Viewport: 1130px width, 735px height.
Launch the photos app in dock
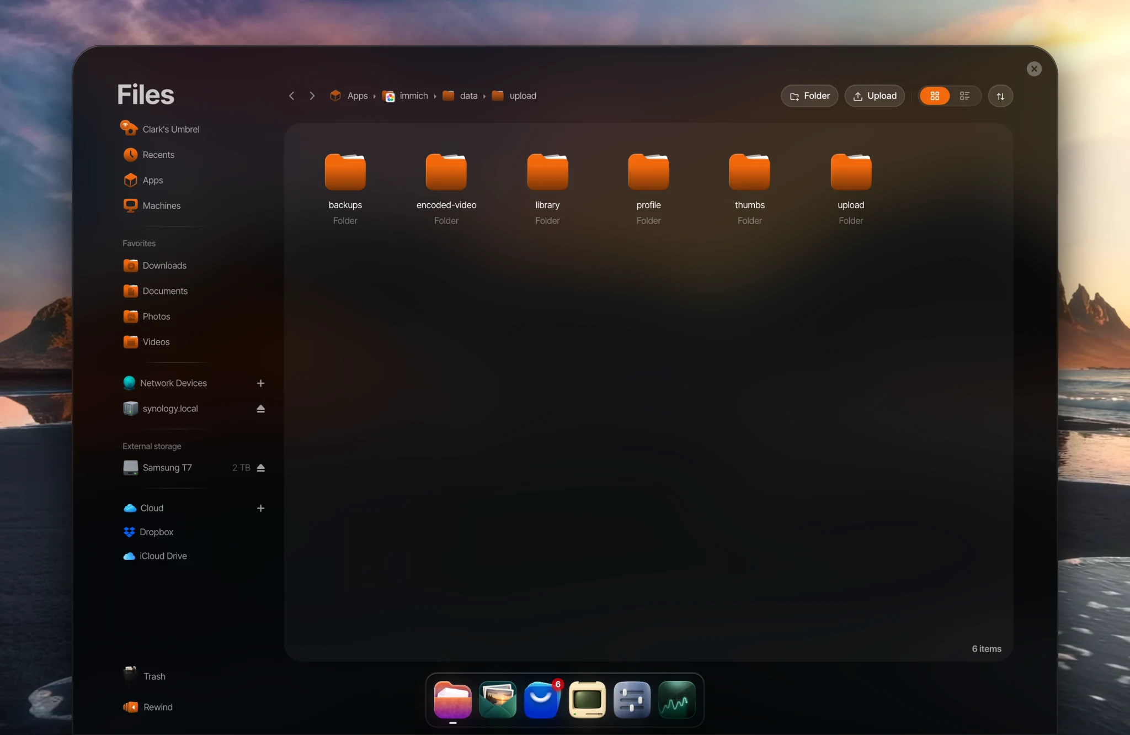[x=498, y=700]
